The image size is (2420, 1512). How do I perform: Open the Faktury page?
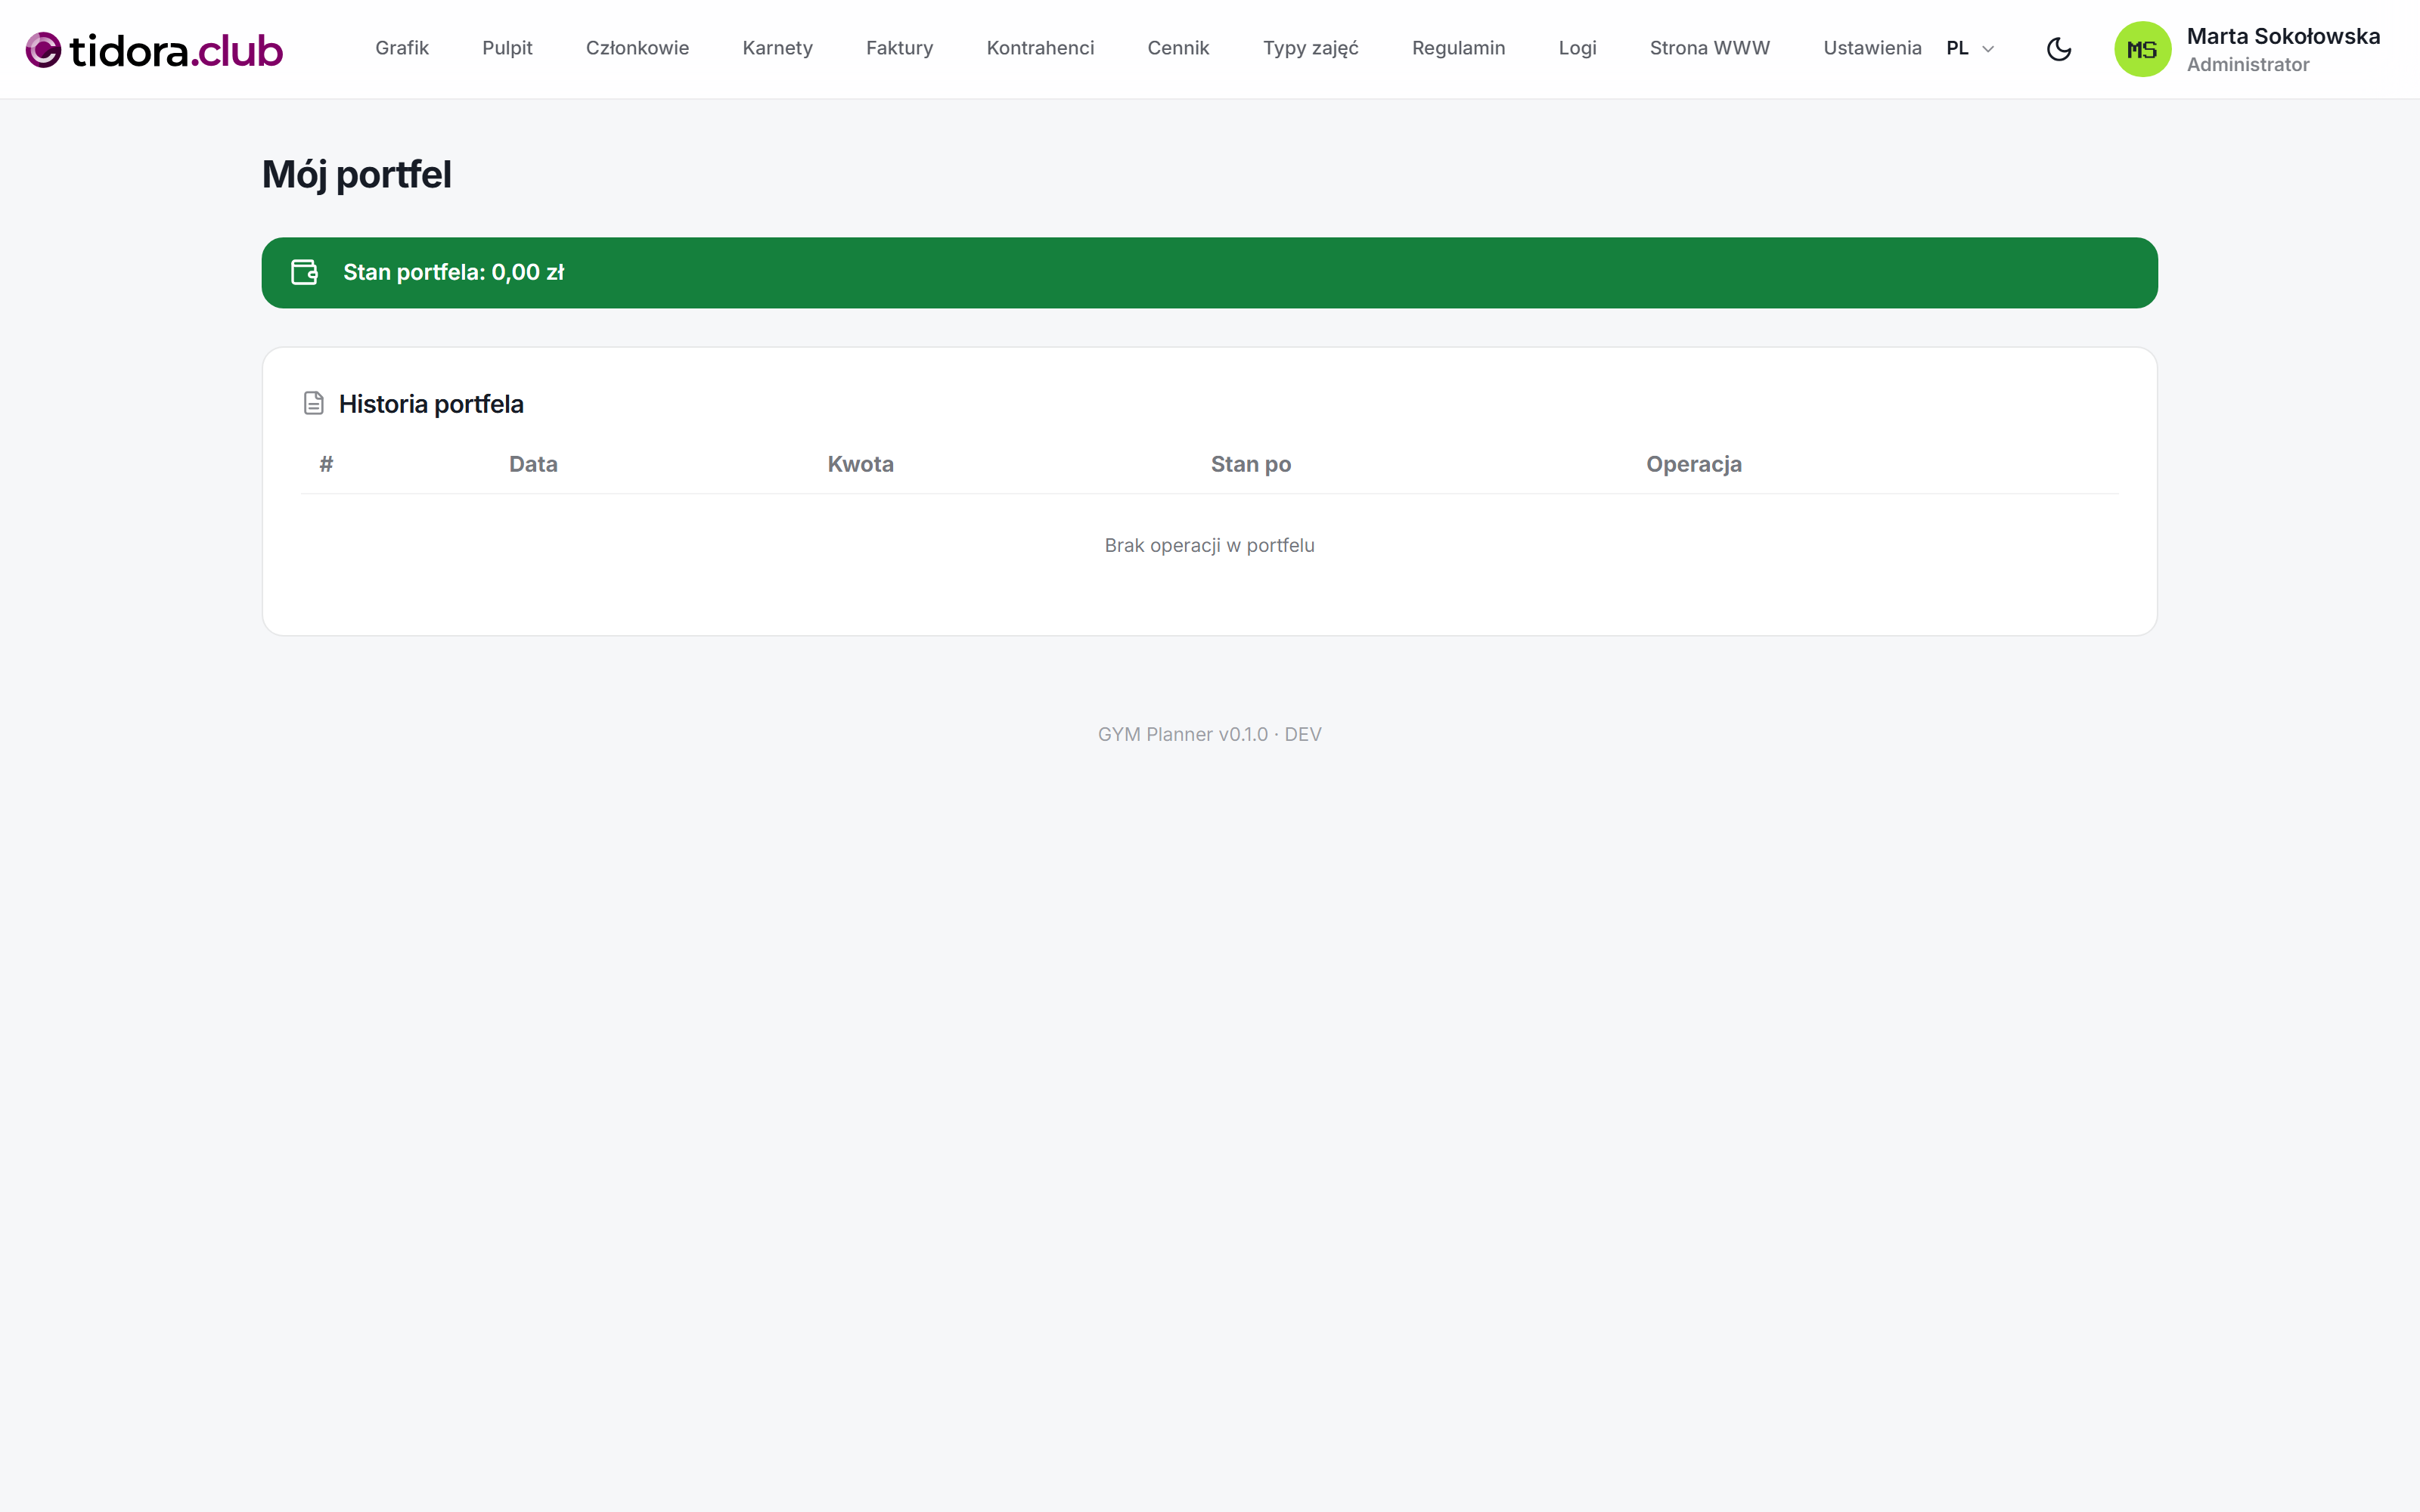pyautogui.click(x=899, y=48)
